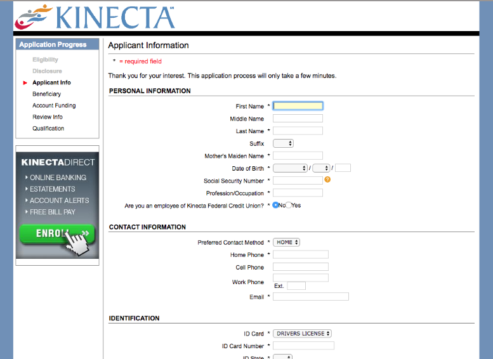This screenshot has height=359, width=493.
Task: Open the birth day dropdown
Action: click(x=321, y=168)
